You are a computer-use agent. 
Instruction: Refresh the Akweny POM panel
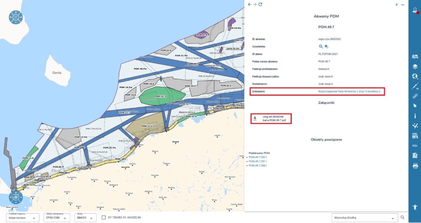pyautogui.click(x=260, y=5)
